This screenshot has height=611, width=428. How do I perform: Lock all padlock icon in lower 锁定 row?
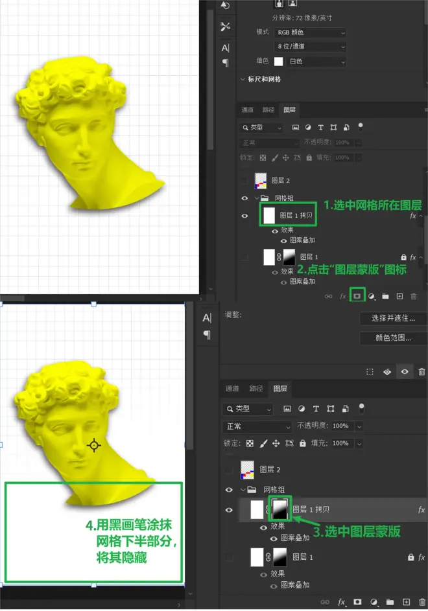point(302,443)
